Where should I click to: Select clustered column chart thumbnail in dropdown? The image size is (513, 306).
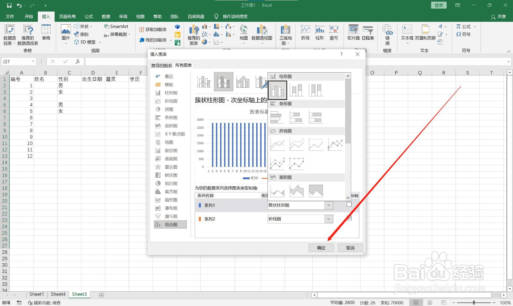point(278,90)
